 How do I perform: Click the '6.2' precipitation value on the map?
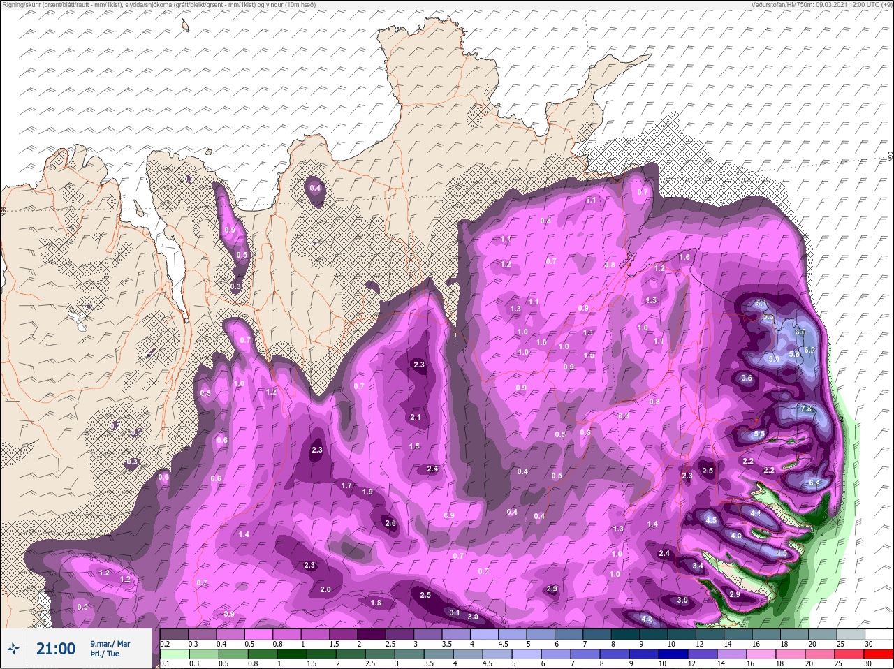pos(810,350)
